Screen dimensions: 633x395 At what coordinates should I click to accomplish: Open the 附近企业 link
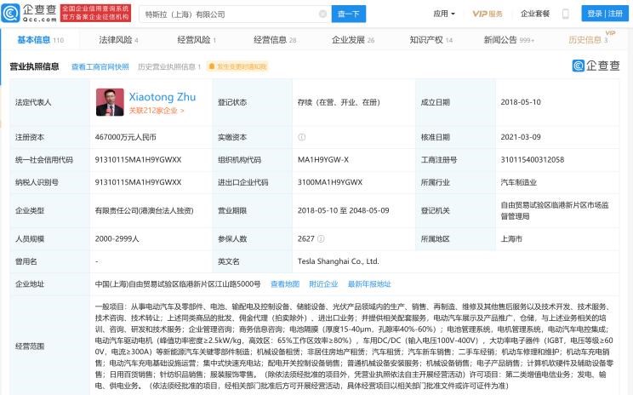[x=323, y=284]
